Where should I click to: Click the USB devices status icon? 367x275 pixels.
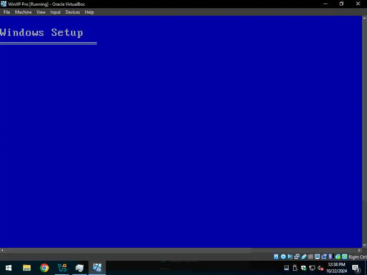click(x=304, y=257)
